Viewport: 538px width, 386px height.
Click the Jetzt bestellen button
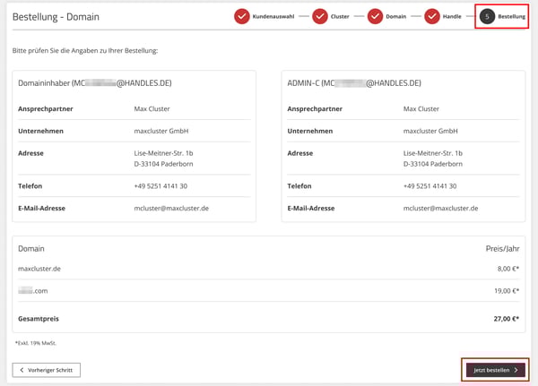(496, 370)
